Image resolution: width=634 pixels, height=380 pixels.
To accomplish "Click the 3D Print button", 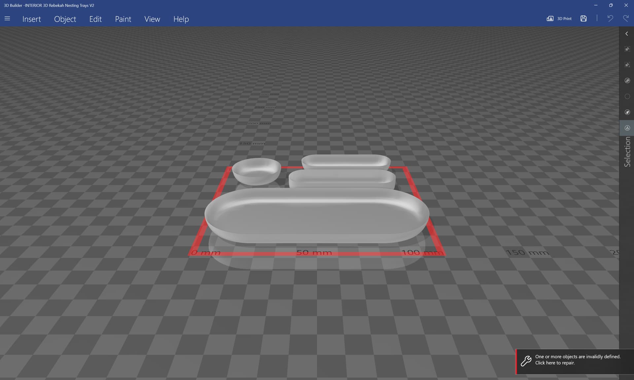I will click(559, 19).
